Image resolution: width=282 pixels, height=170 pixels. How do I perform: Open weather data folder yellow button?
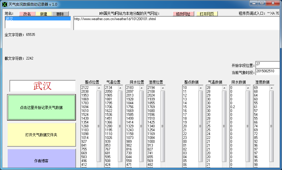tap(41, 135)
